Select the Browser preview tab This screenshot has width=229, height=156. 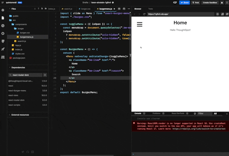click(138, 9)
